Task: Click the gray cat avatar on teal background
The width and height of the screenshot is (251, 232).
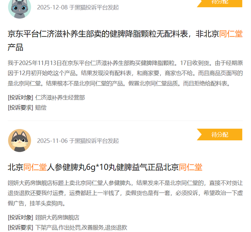Action: [x=20, y=8]
